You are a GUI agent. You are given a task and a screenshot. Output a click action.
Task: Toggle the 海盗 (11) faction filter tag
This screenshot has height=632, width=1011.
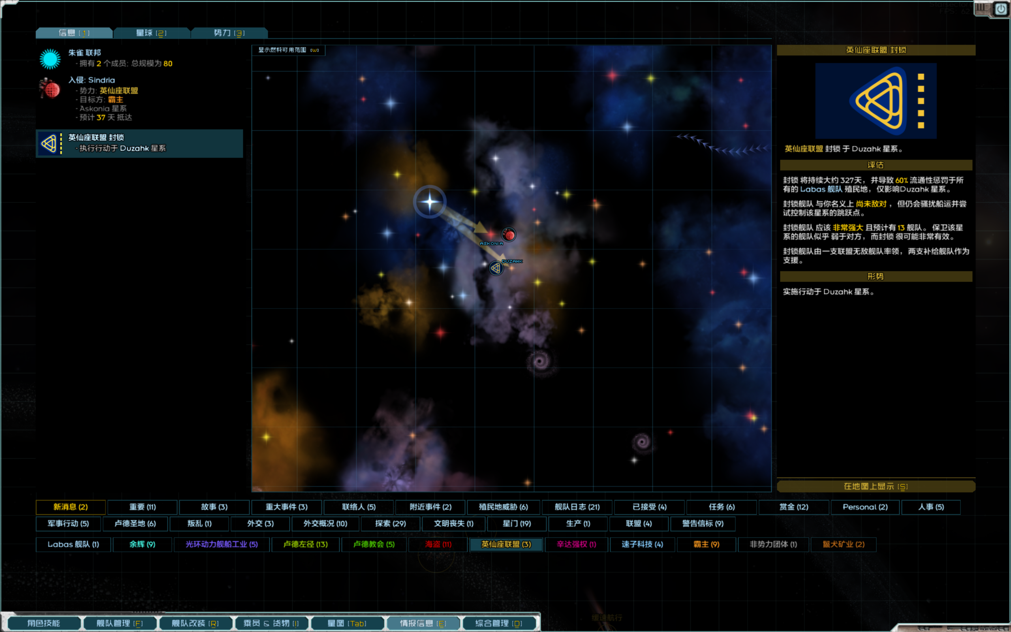point(438,544)
